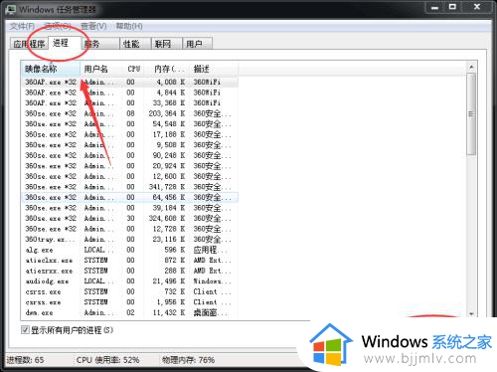The image size is (497, 372).
Task: Click the 12,728 K memory cell
Action: pyautogui.click(x=169, y=229)
